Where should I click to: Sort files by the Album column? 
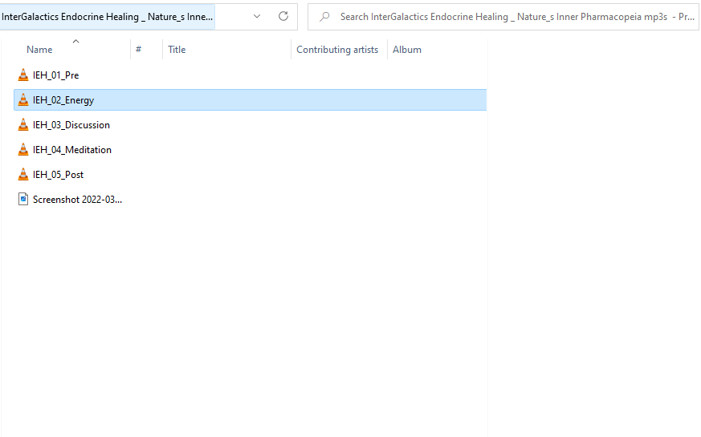407,50
